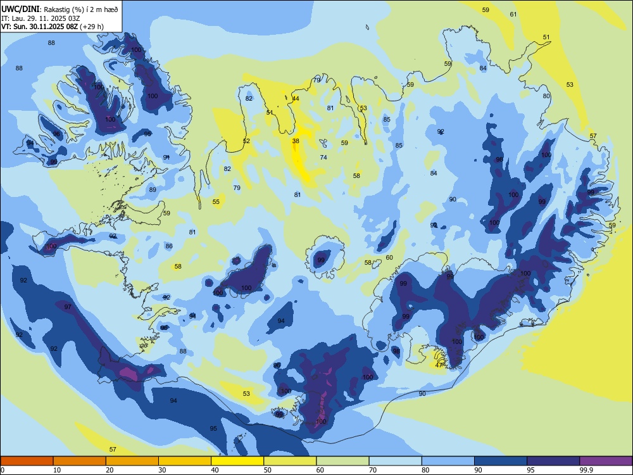This screenshot has width=633, height=475.
Task: Click the 'UWC/DINI: Rakastig (%) í 2 m hæð' title
Action: point(60,9)
